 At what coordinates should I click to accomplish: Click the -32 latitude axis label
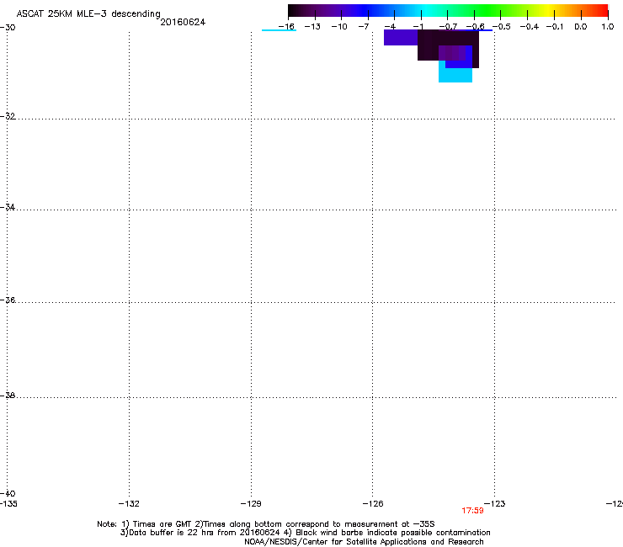(x=8, y=116)
